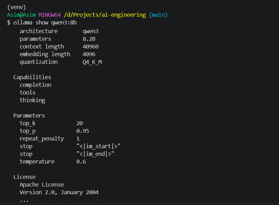
Task: Click the '(main)' git branch label
Action: pos(158,15)
